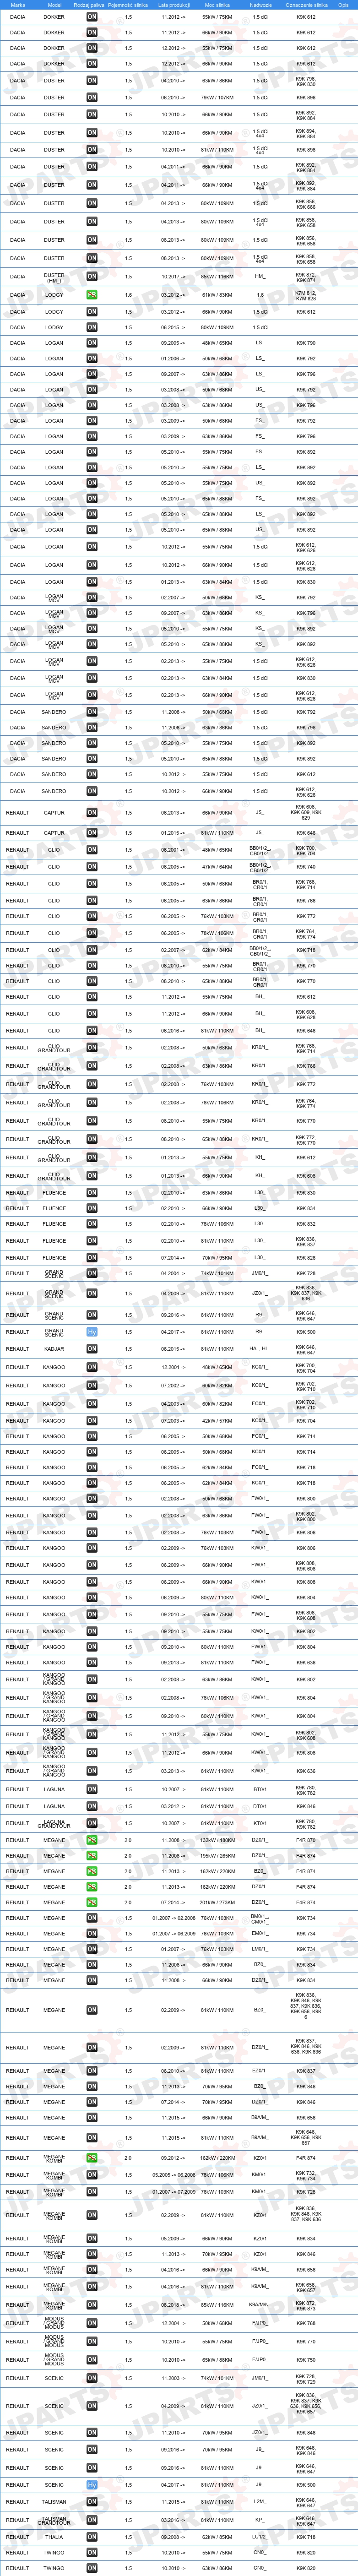This screenshot has width=358, height=2576.
Task: Click the ON diesel icon in the RENAULT KADJAR row
Action: point(92,1350)
